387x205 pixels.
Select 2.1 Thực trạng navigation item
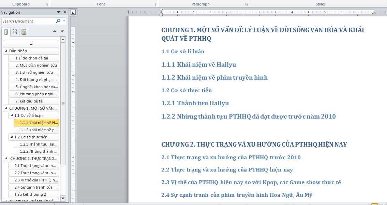point(33,165)
